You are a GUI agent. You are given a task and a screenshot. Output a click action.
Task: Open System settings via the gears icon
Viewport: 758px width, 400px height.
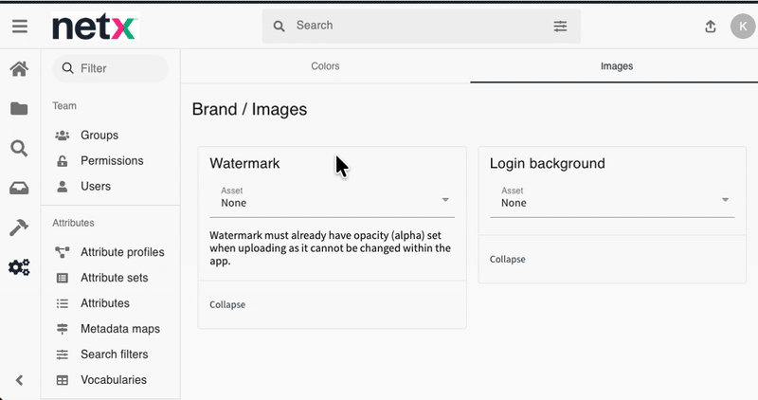(19, 267)
